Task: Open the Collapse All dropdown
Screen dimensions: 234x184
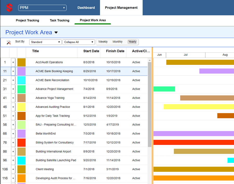Action: 79,42
